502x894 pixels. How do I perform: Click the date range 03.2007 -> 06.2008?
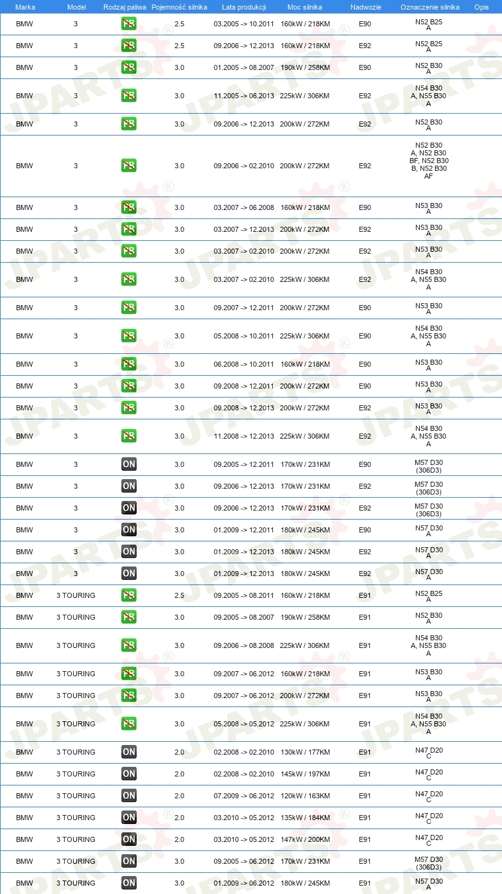244,208
